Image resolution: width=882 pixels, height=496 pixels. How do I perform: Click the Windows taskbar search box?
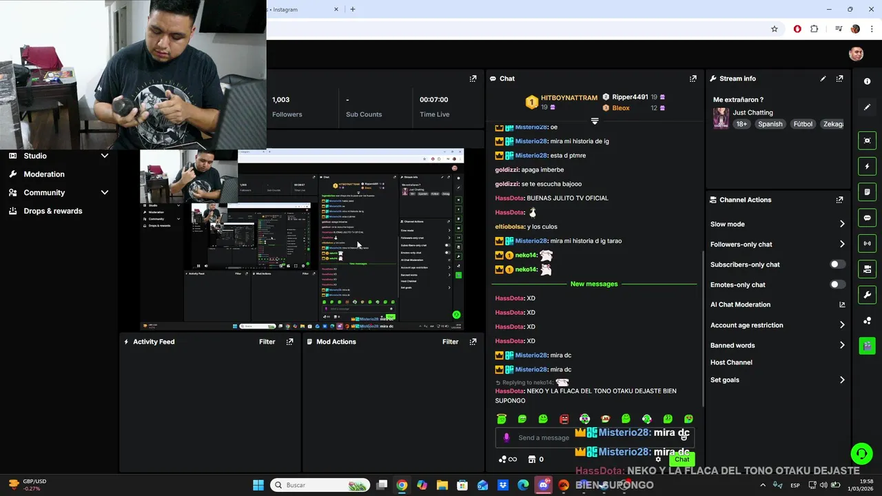click(x=320, y=485)
